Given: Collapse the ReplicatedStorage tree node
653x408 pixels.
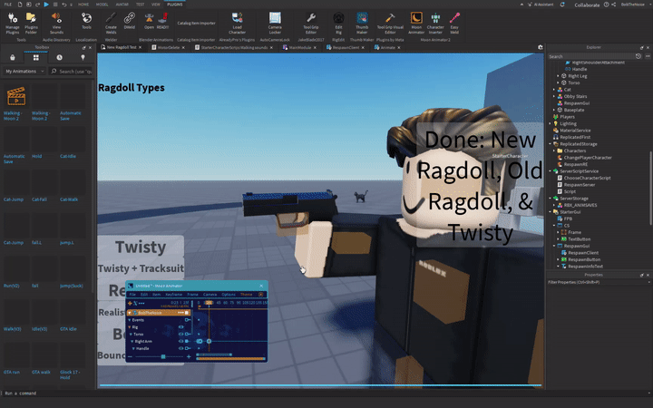Looking at the screenshot, I should tap(550, 143).
